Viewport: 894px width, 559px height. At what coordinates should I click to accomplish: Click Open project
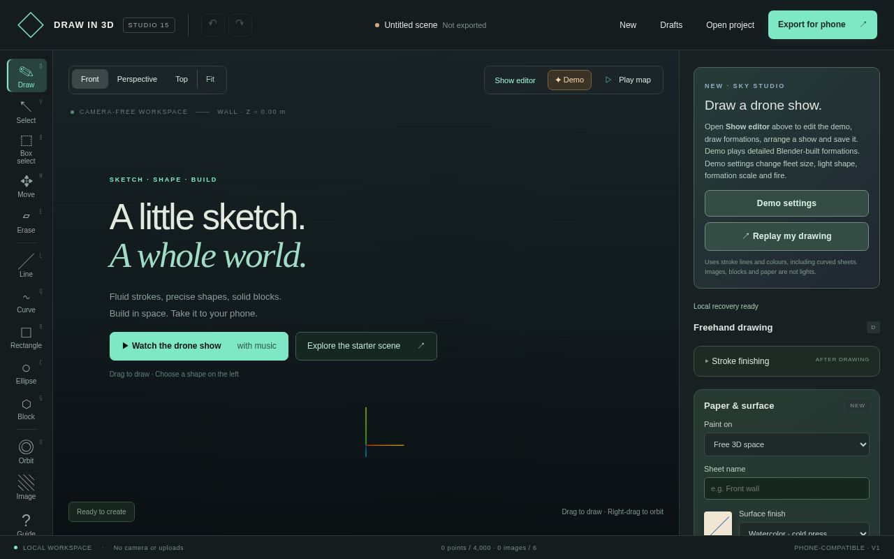click(730, 25)
